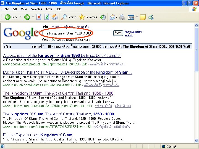Screen dimensions: 199x149
Task: Open the Messenger people icon
Action: click(x=151, y=17)
